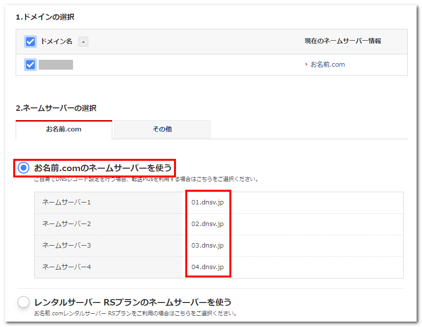Click the 02.dnsv.jp nameserver value

click(207, 224)
